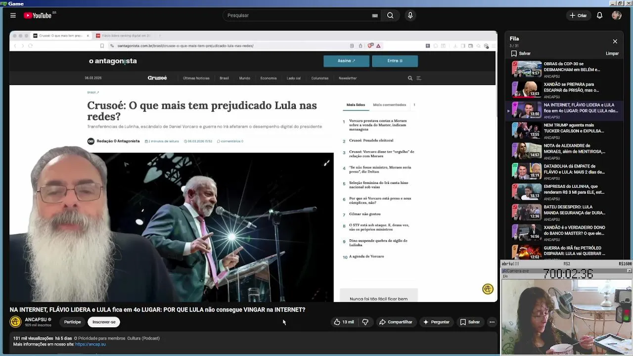Dislike the video
The height and width of the screenshot is (356, 633).
pyautogui.click(x=365, y=322)
